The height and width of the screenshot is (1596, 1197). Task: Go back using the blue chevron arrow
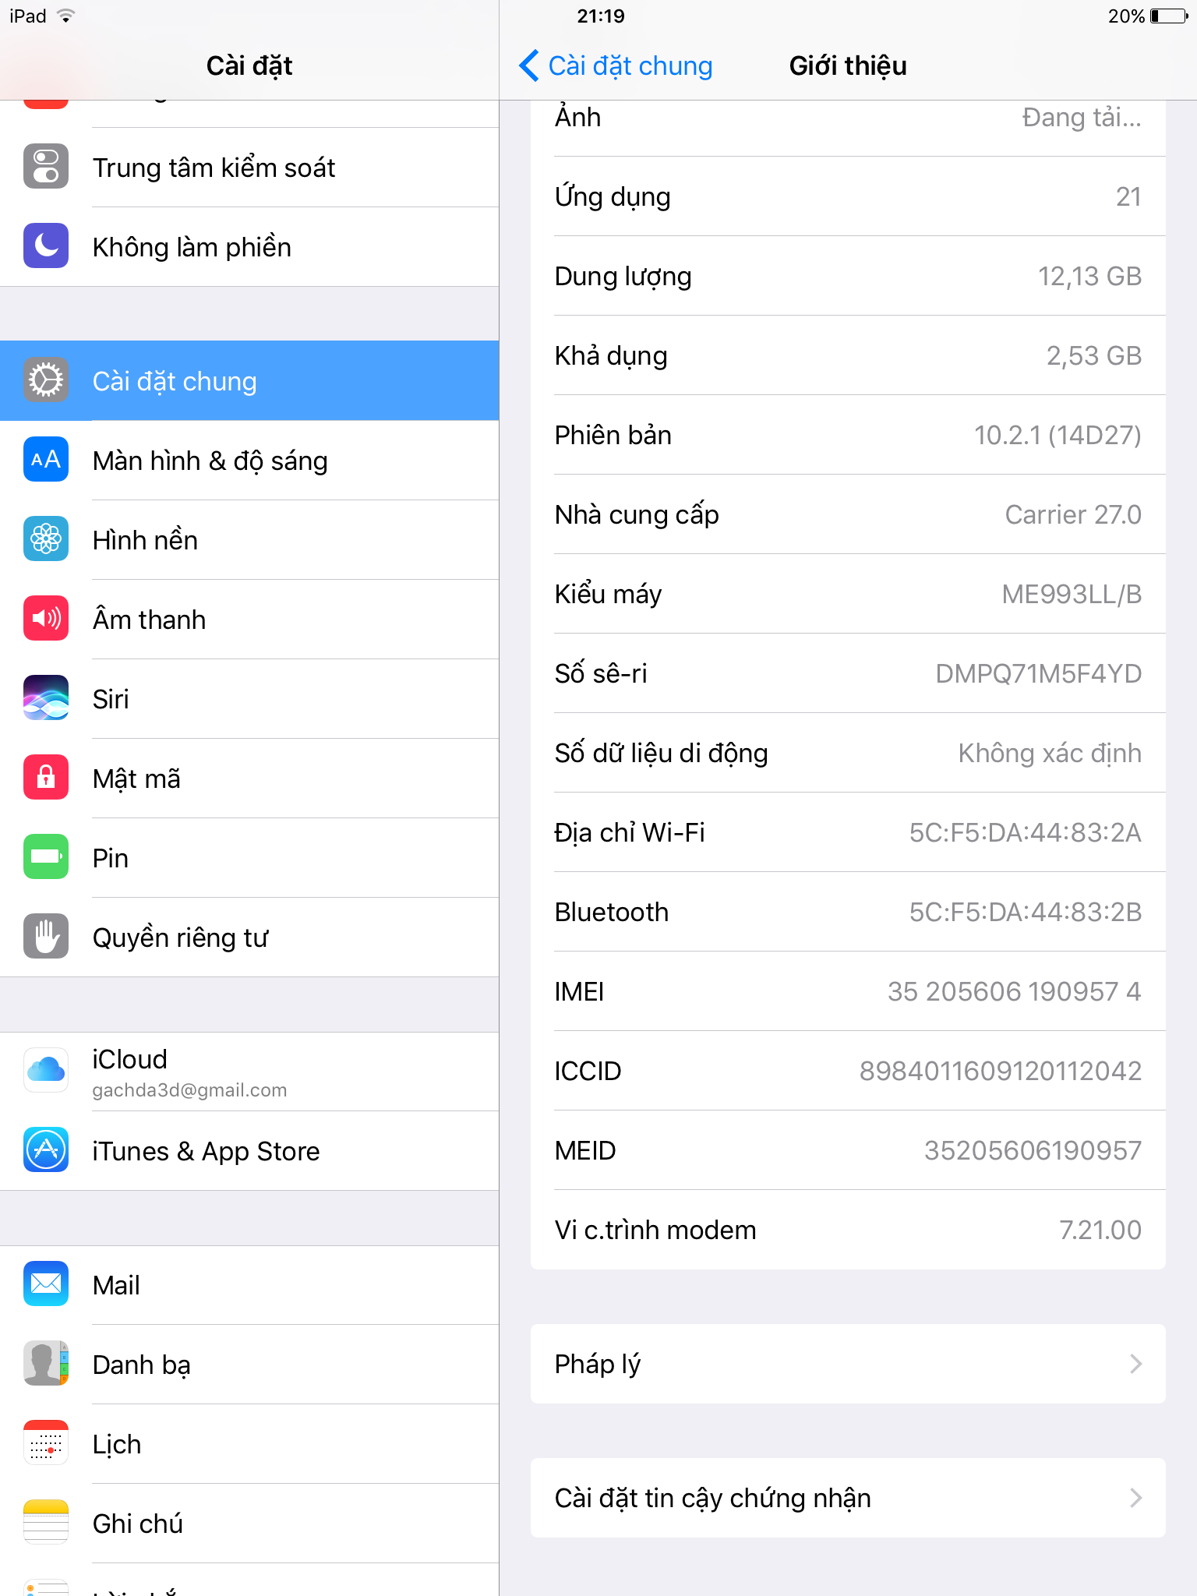pyautogui.click(x=529, y=65)
